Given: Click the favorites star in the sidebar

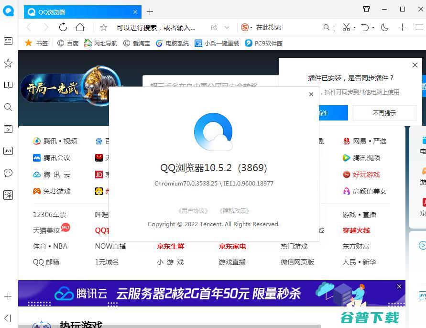Looking at the screenshot, I should pyautogui.click(x=8, y=63).
